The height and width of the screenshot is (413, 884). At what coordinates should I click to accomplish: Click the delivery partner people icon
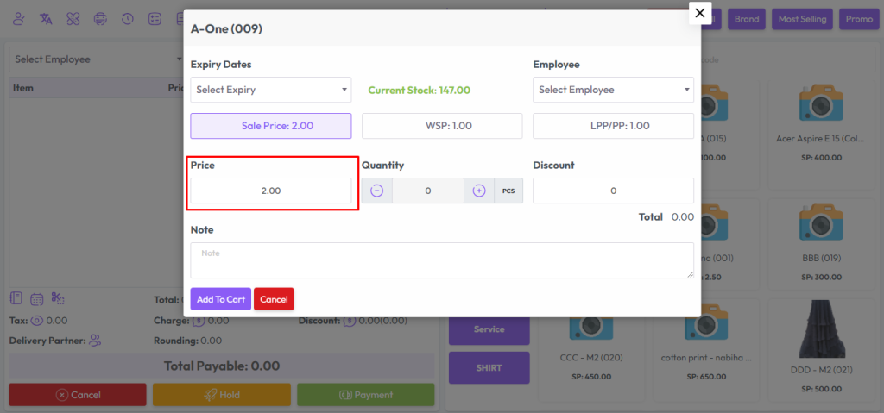tap(95, 341)
